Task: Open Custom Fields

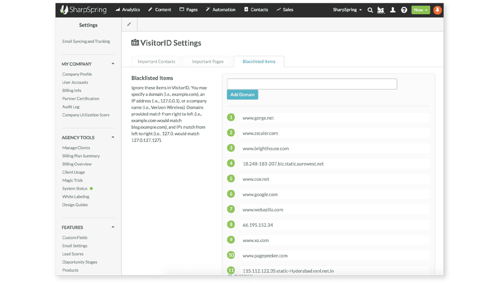Action: 75,238
